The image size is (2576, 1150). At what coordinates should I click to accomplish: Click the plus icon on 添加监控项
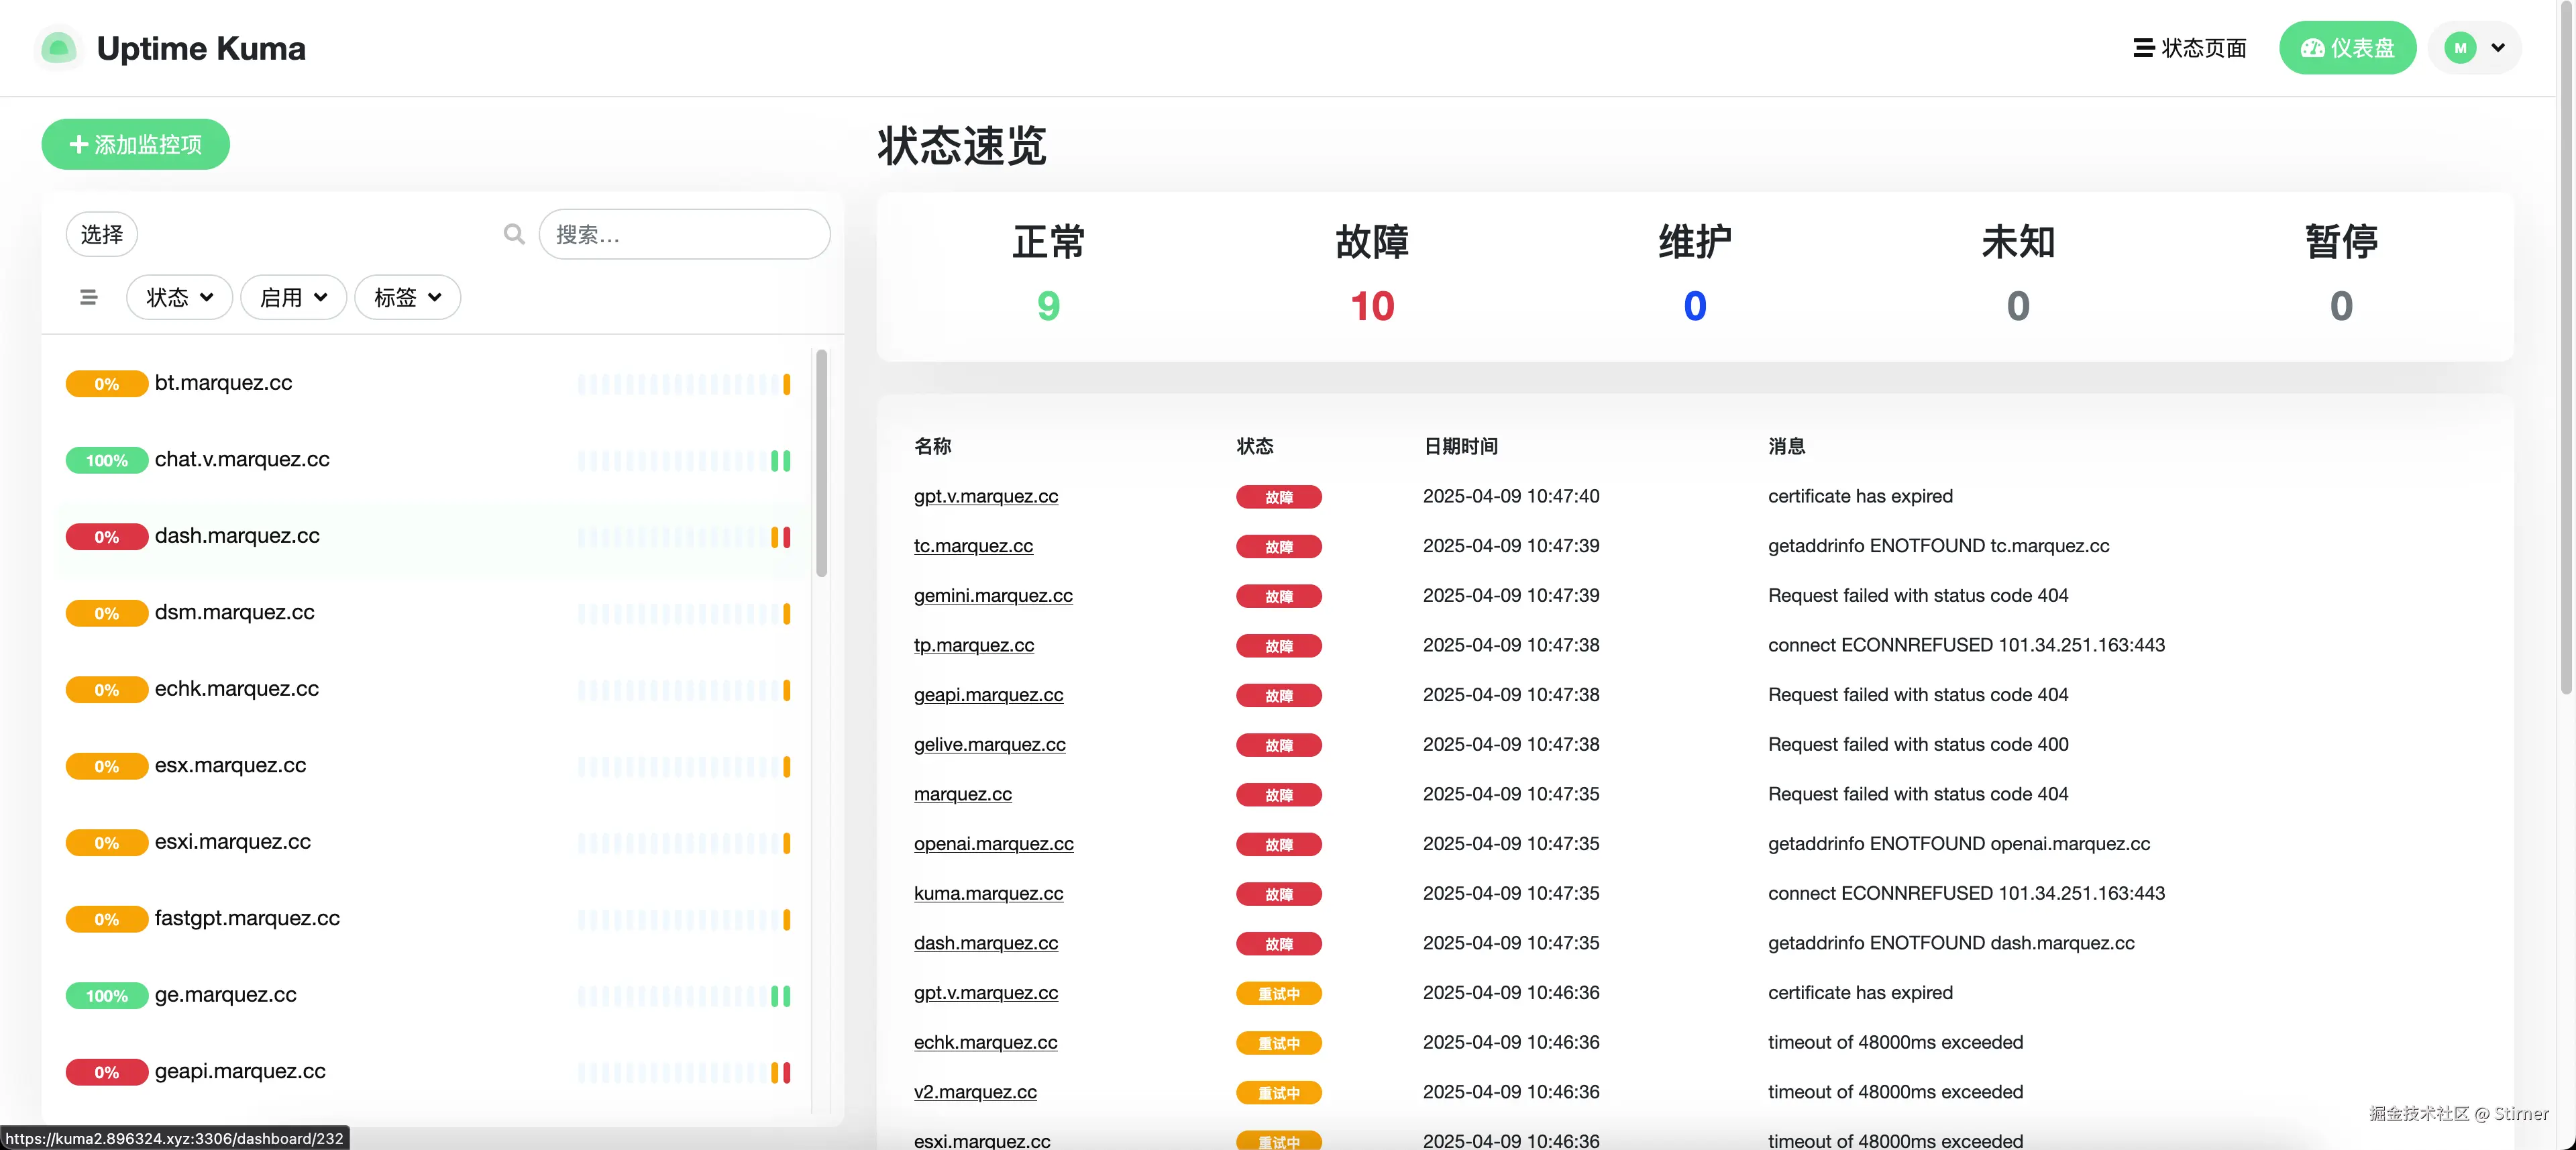pyautogui.click(x=79, y=144)
